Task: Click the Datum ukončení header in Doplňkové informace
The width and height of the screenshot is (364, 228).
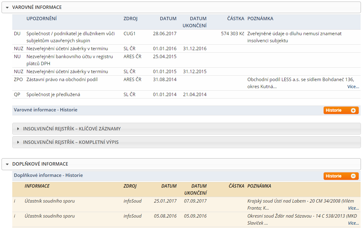Action: 195,189
